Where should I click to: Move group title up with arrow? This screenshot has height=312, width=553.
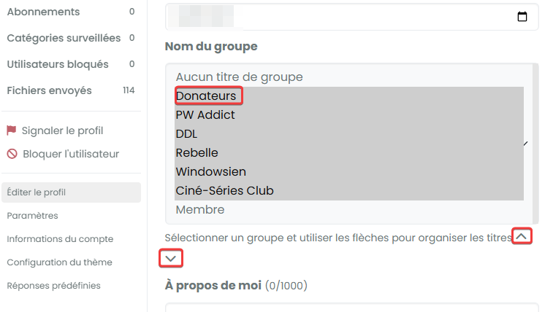click(x=522, y=236)
